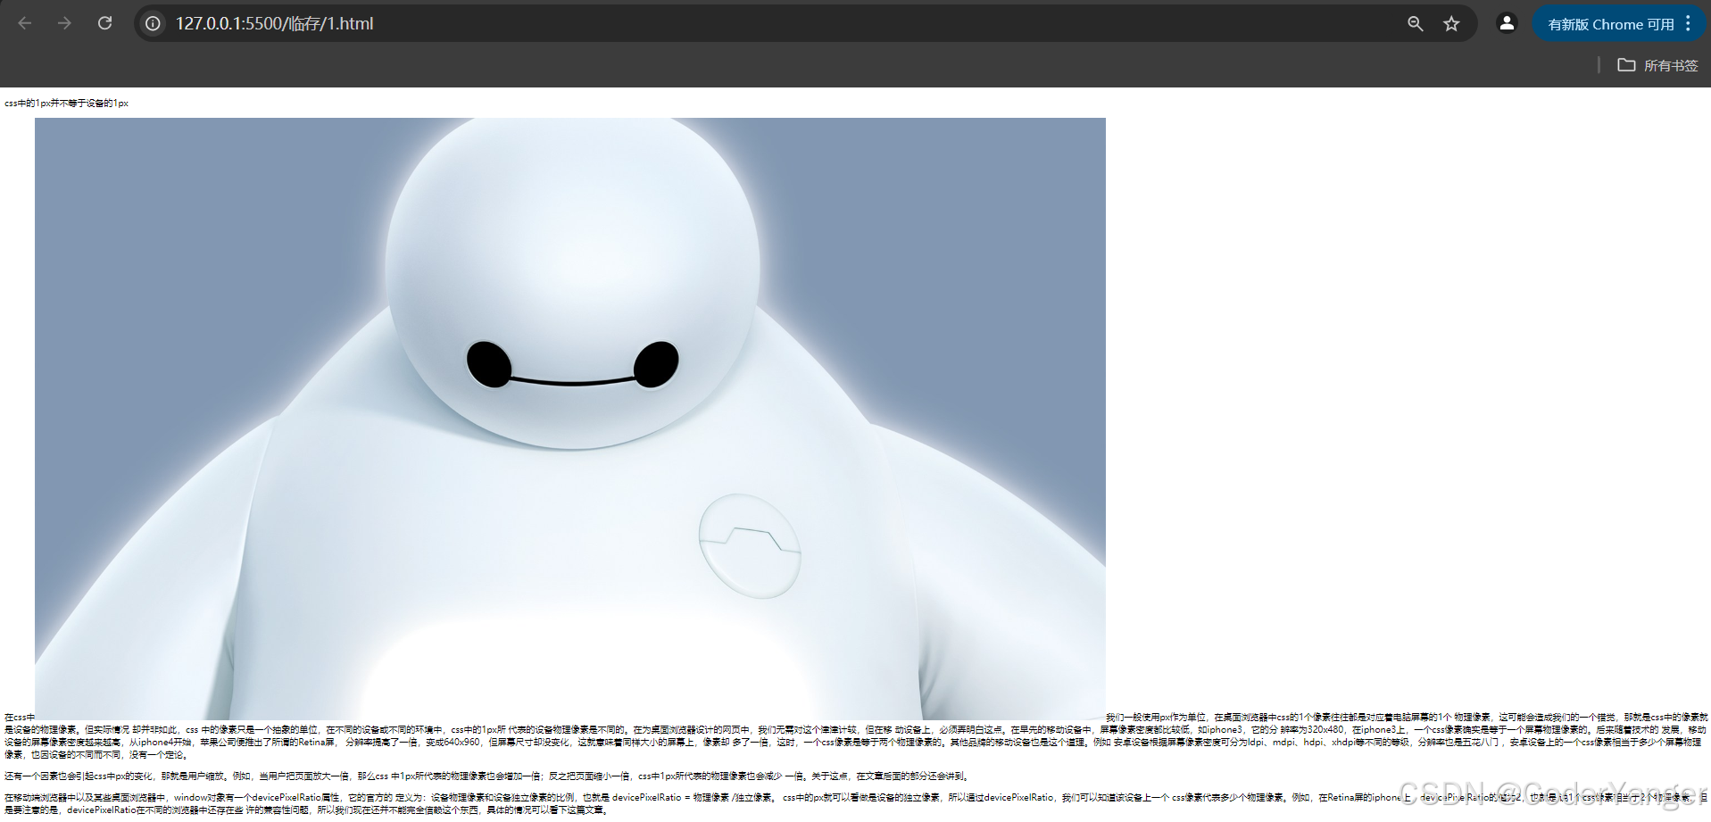The width and height of the screenshot is (1711, 822).
Task: Open the zoom magnifier icon
Action: pos(1416,23)
